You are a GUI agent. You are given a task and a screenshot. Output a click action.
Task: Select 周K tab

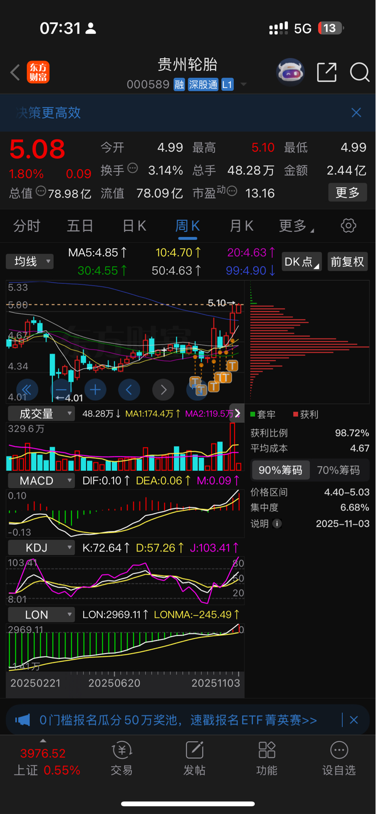[188, 226]
